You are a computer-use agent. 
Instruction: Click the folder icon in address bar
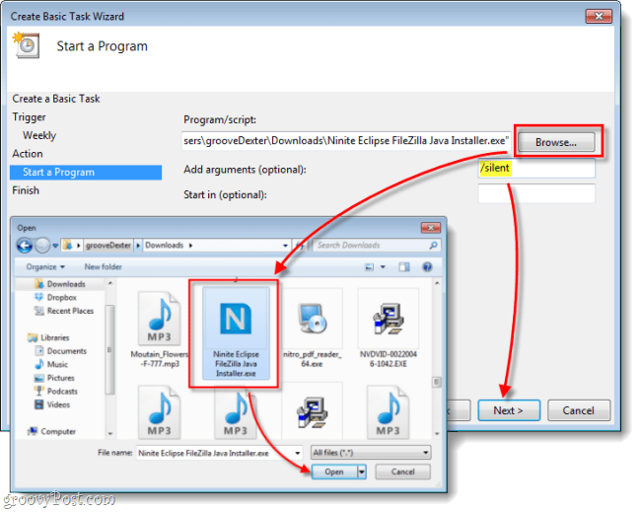coord(67,246)
